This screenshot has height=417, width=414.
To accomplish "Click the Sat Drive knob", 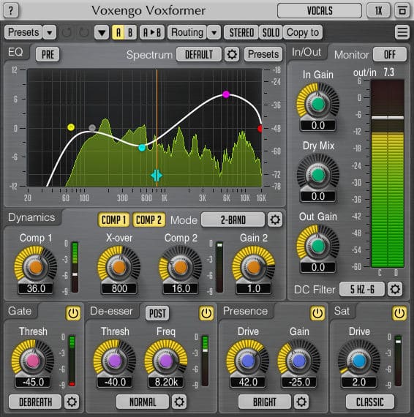I will [358, 361].
